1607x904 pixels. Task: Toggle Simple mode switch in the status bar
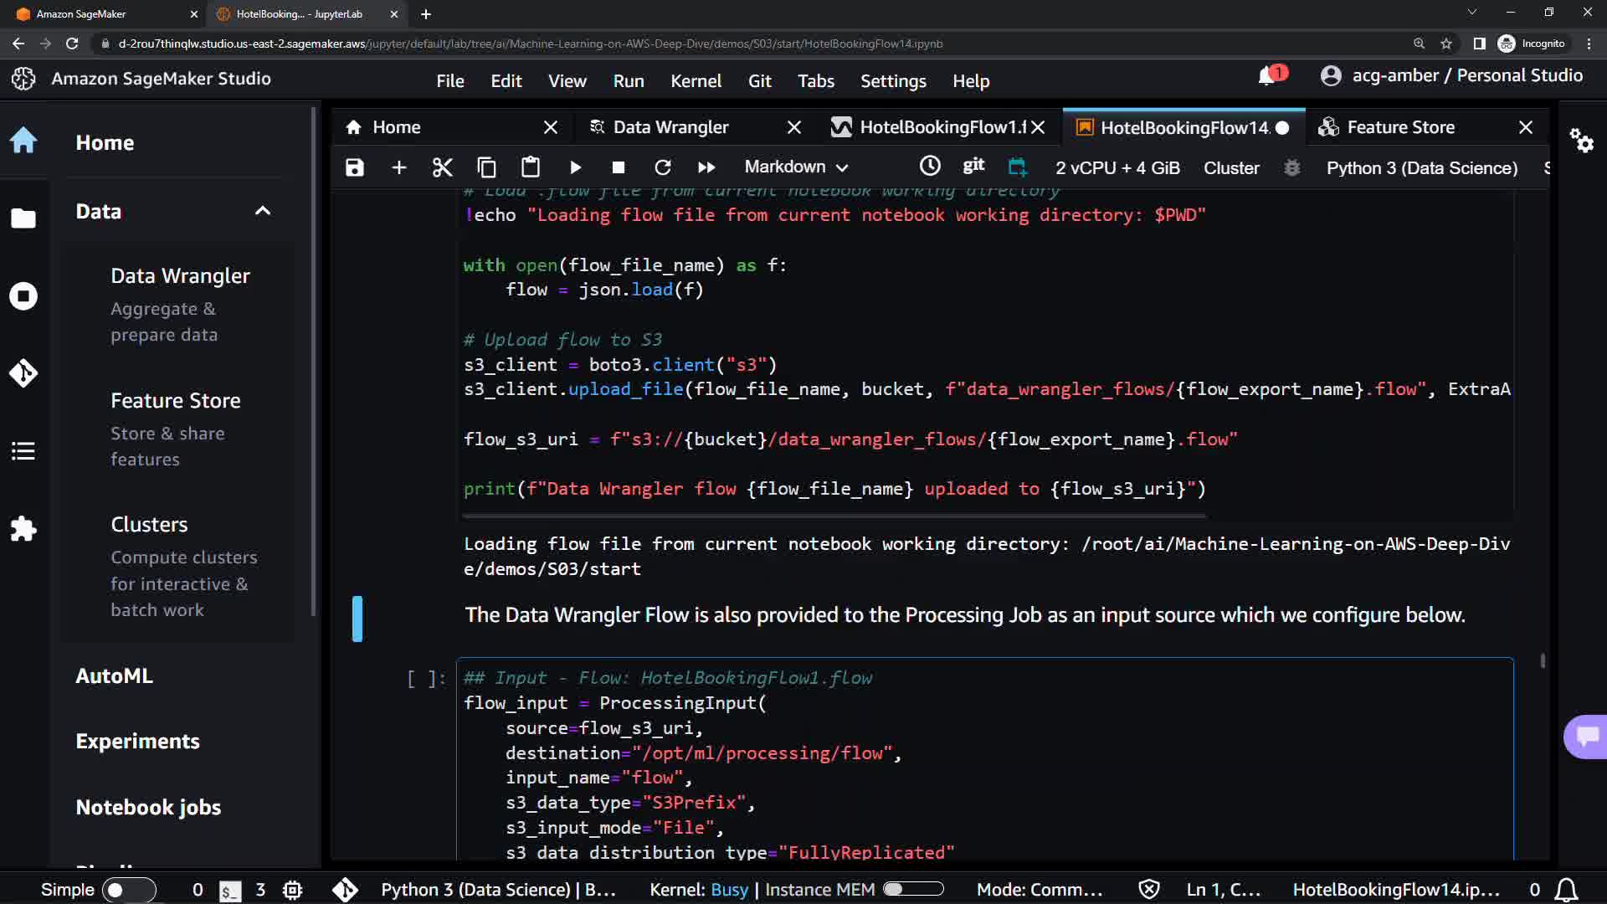(128, 890)
